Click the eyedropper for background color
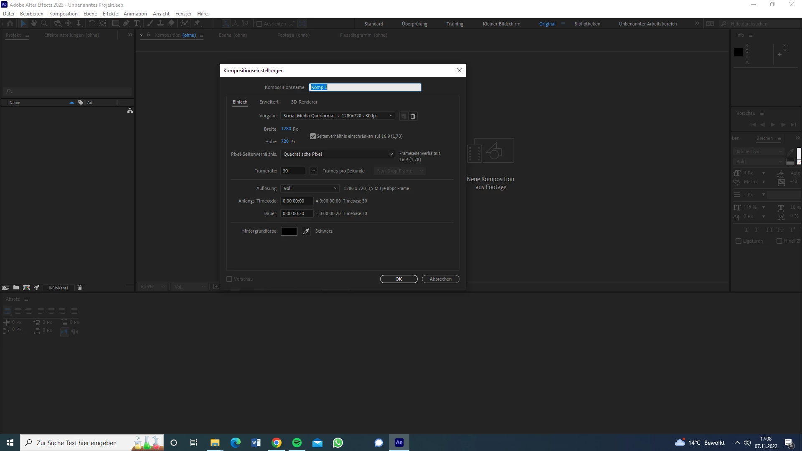The width and height of the screenshot is (802, 451). pos(306,231)
